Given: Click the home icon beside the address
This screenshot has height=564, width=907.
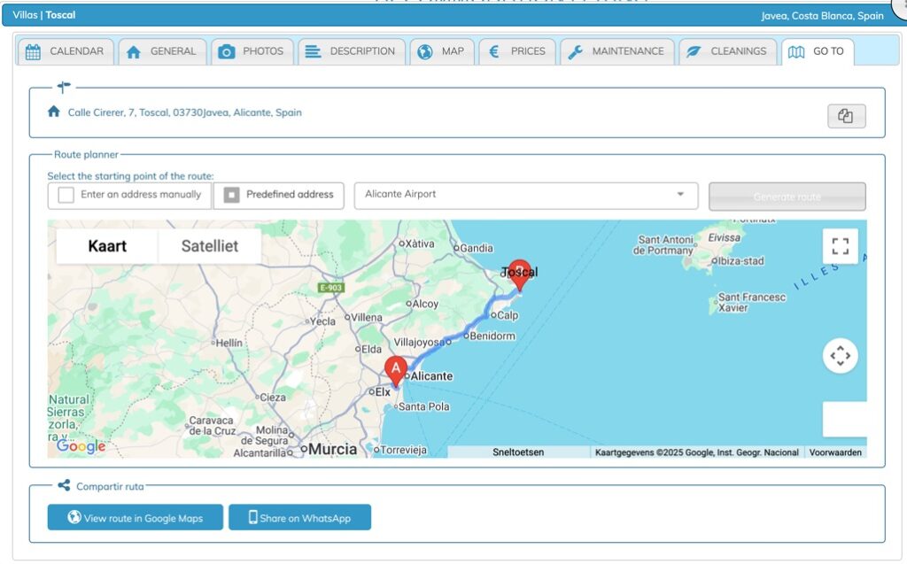Looking at the screenshot, I should point(54,112).
